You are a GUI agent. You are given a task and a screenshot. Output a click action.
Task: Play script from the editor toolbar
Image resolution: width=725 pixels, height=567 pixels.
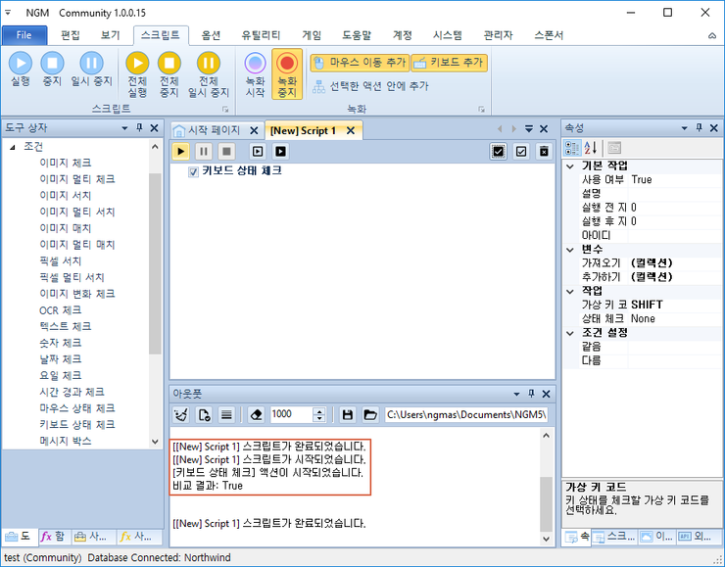pos(181,151)
